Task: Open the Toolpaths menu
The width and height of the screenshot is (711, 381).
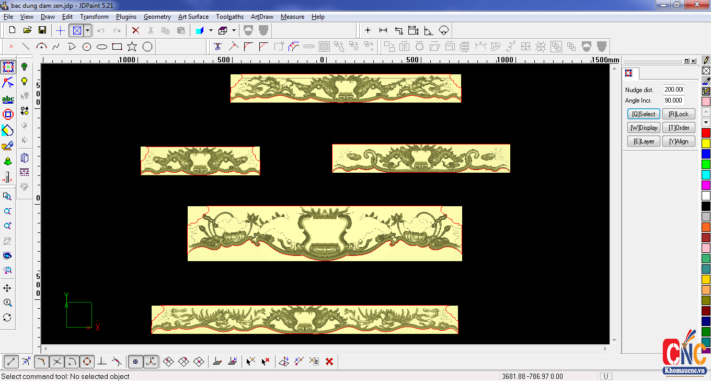Action: click(x=230, y=17)
